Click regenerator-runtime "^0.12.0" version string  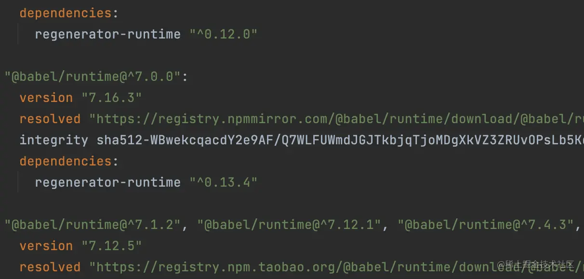pyautogui.click(x=223, y=34)
